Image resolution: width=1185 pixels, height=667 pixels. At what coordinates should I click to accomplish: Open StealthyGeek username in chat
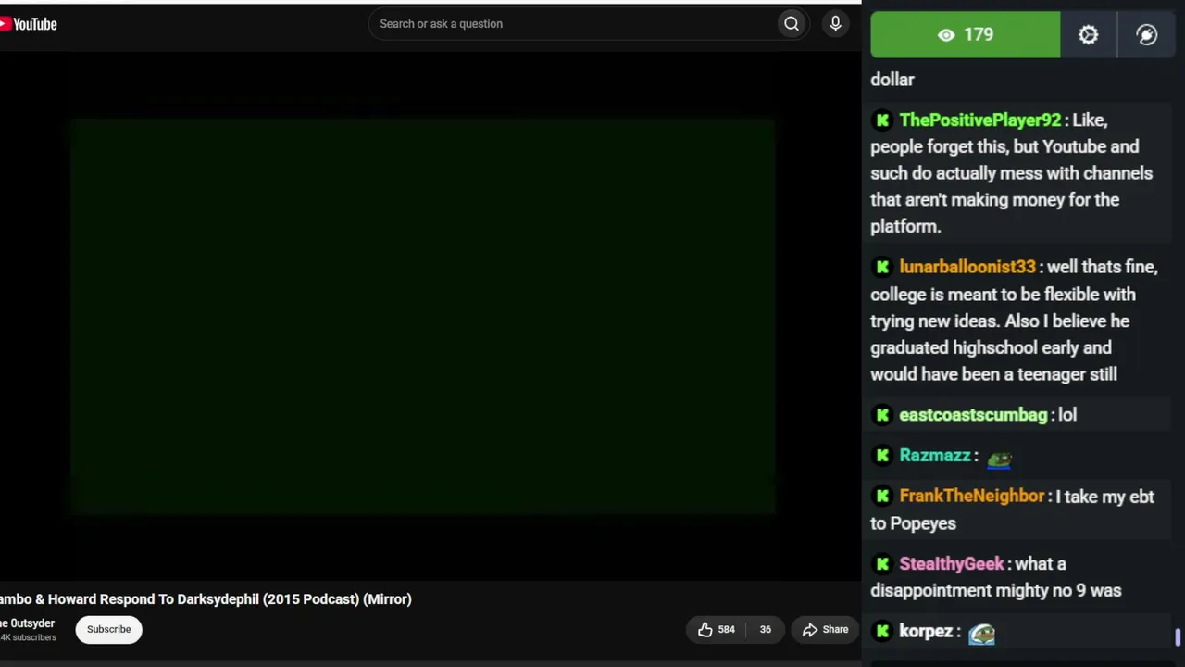pos(951,564)
